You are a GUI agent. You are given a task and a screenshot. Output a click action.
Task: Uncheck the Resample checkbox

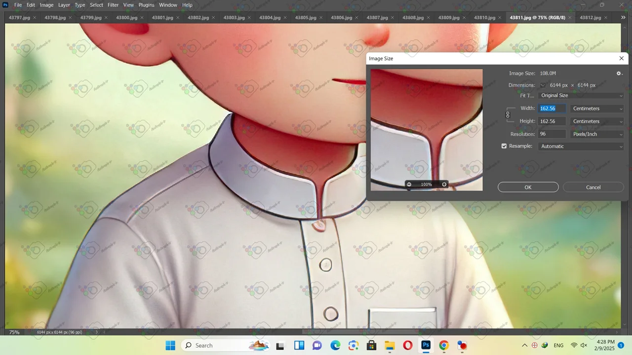point(504,146)
